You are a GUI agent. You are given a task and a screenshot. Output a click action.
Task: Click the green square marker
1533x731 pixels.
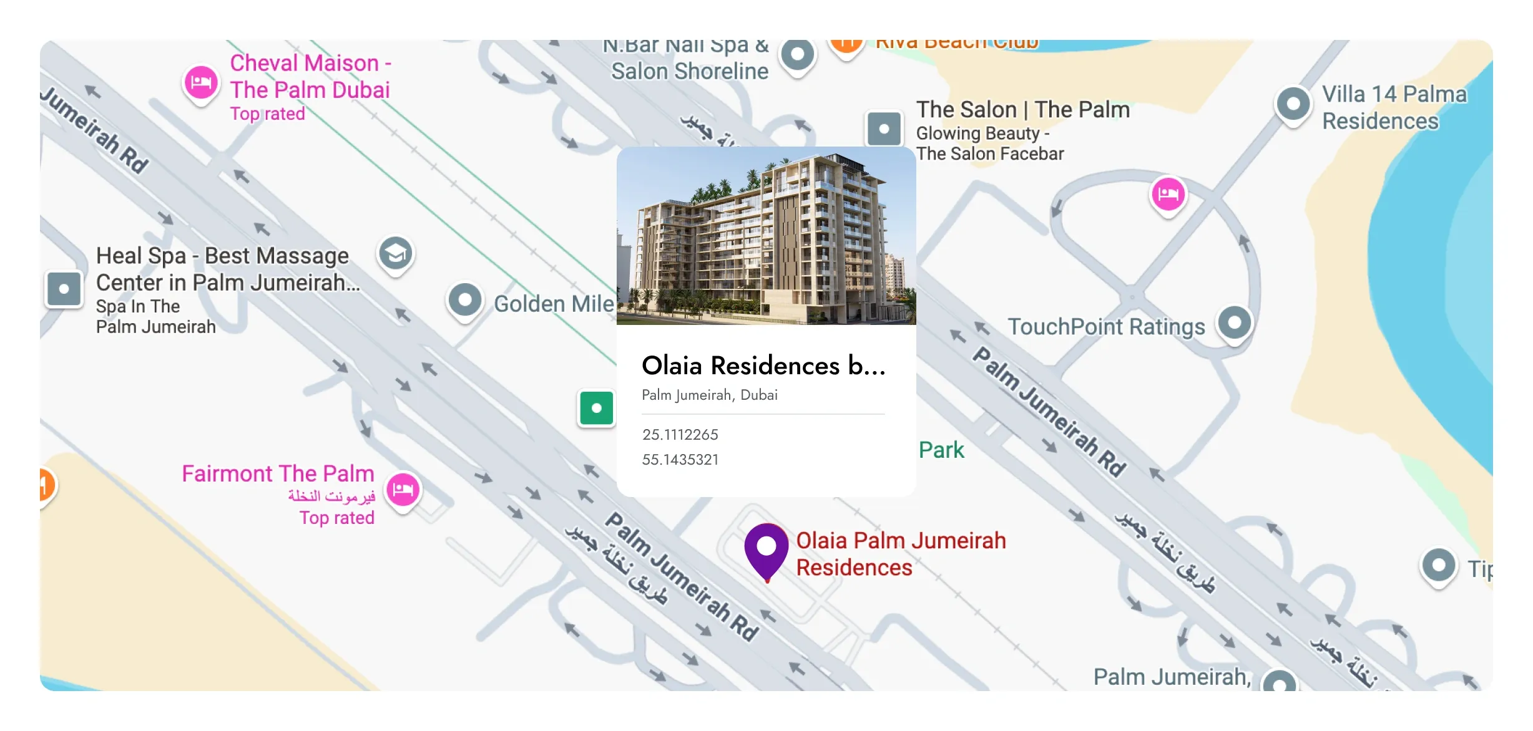596,408
